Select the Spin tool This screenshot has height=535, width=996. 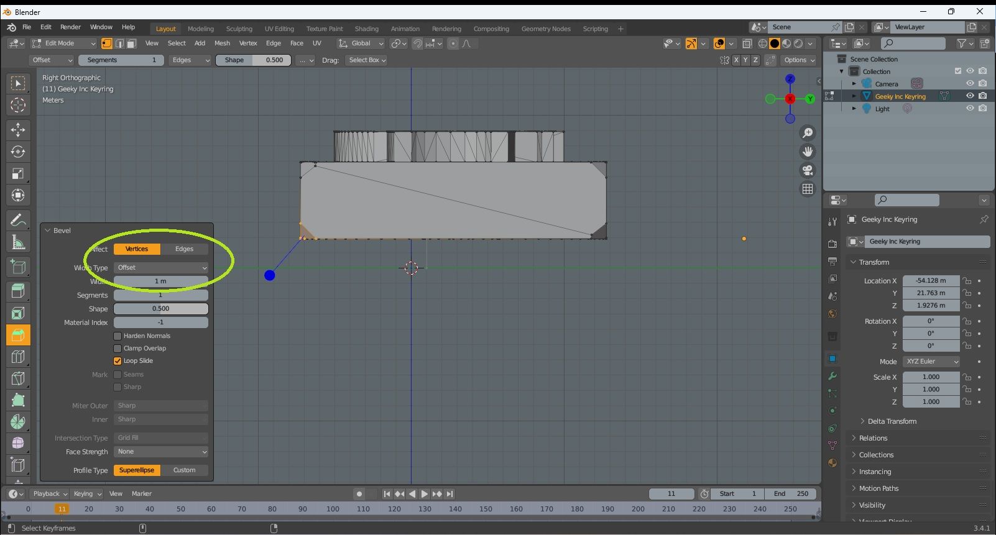tap(18, 422)
